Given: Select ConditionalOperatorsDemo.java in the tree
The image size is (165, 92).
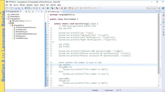Looking at the screenshot, I should click(x=26, y=34).
